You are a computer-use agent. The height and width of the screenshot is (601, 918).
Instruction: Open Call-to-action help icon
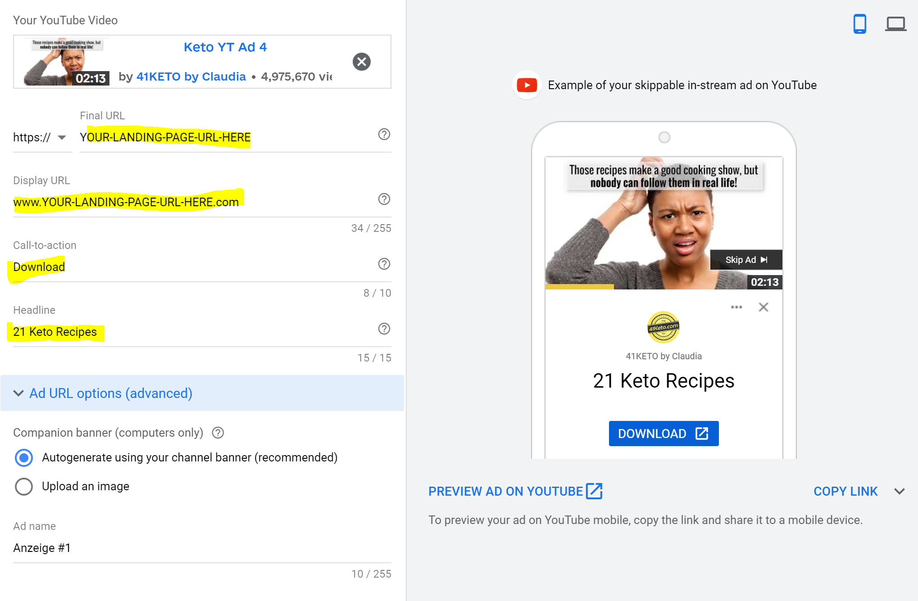[384, 264]
